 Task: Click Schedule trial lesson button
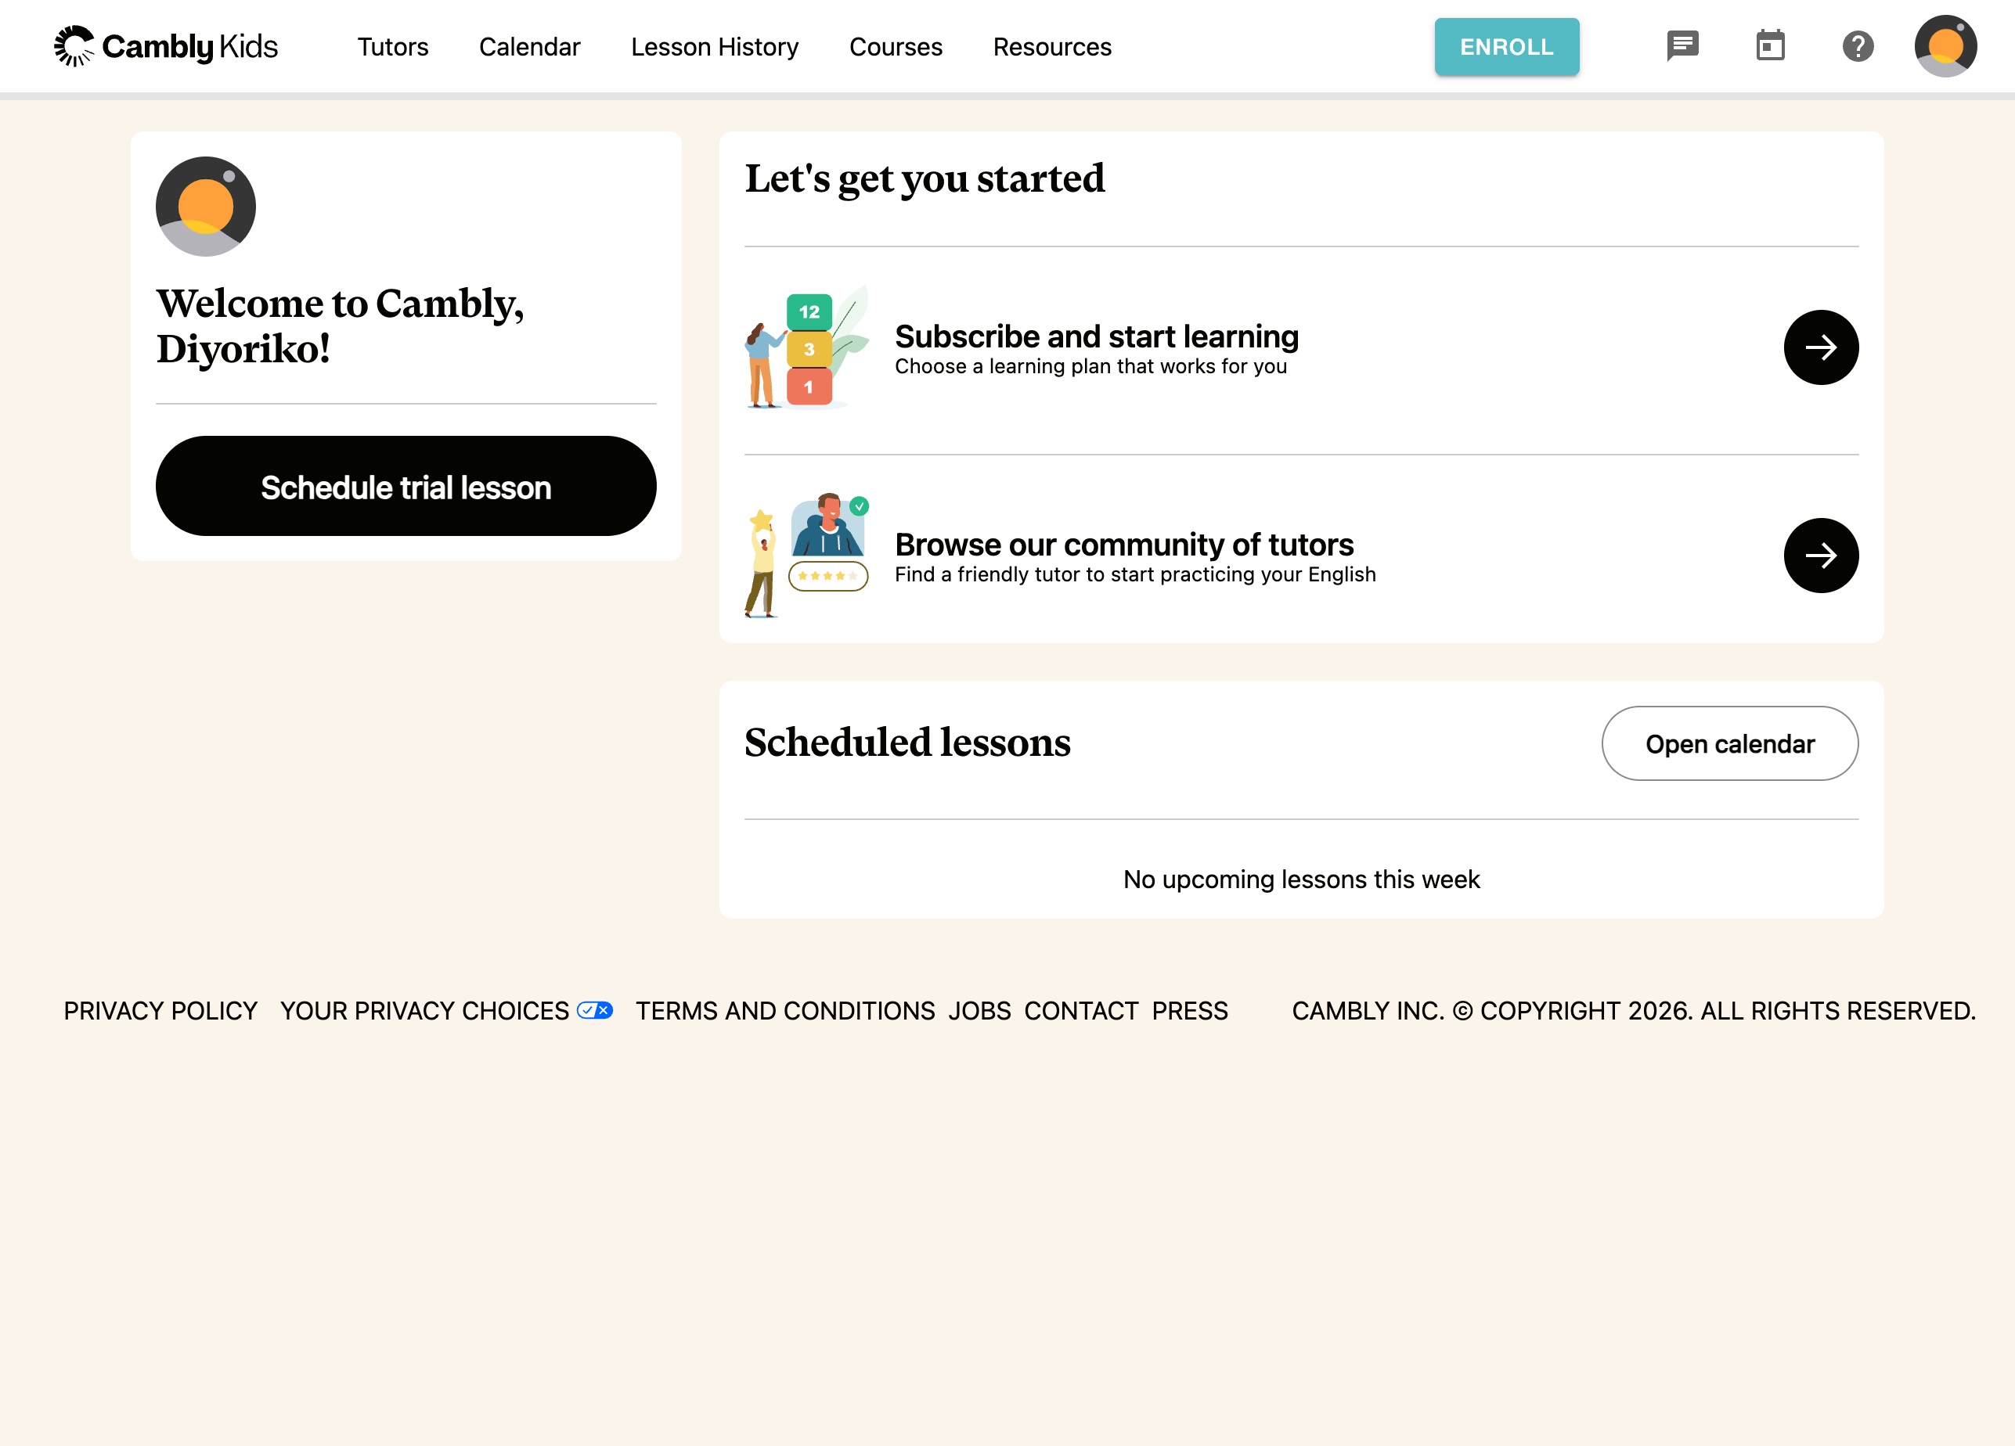point(406,487)
